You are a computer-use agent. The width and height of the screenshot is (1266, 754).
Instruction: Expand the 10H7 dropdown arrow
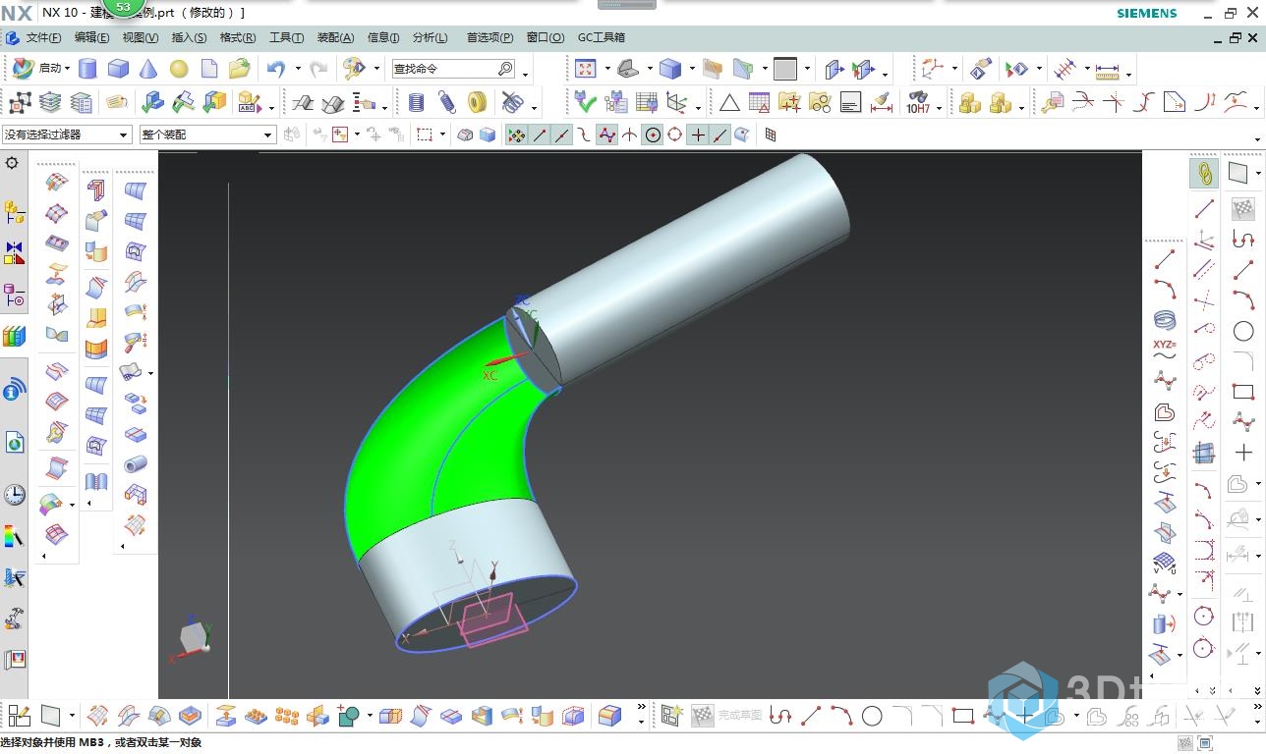pos(940,107)
